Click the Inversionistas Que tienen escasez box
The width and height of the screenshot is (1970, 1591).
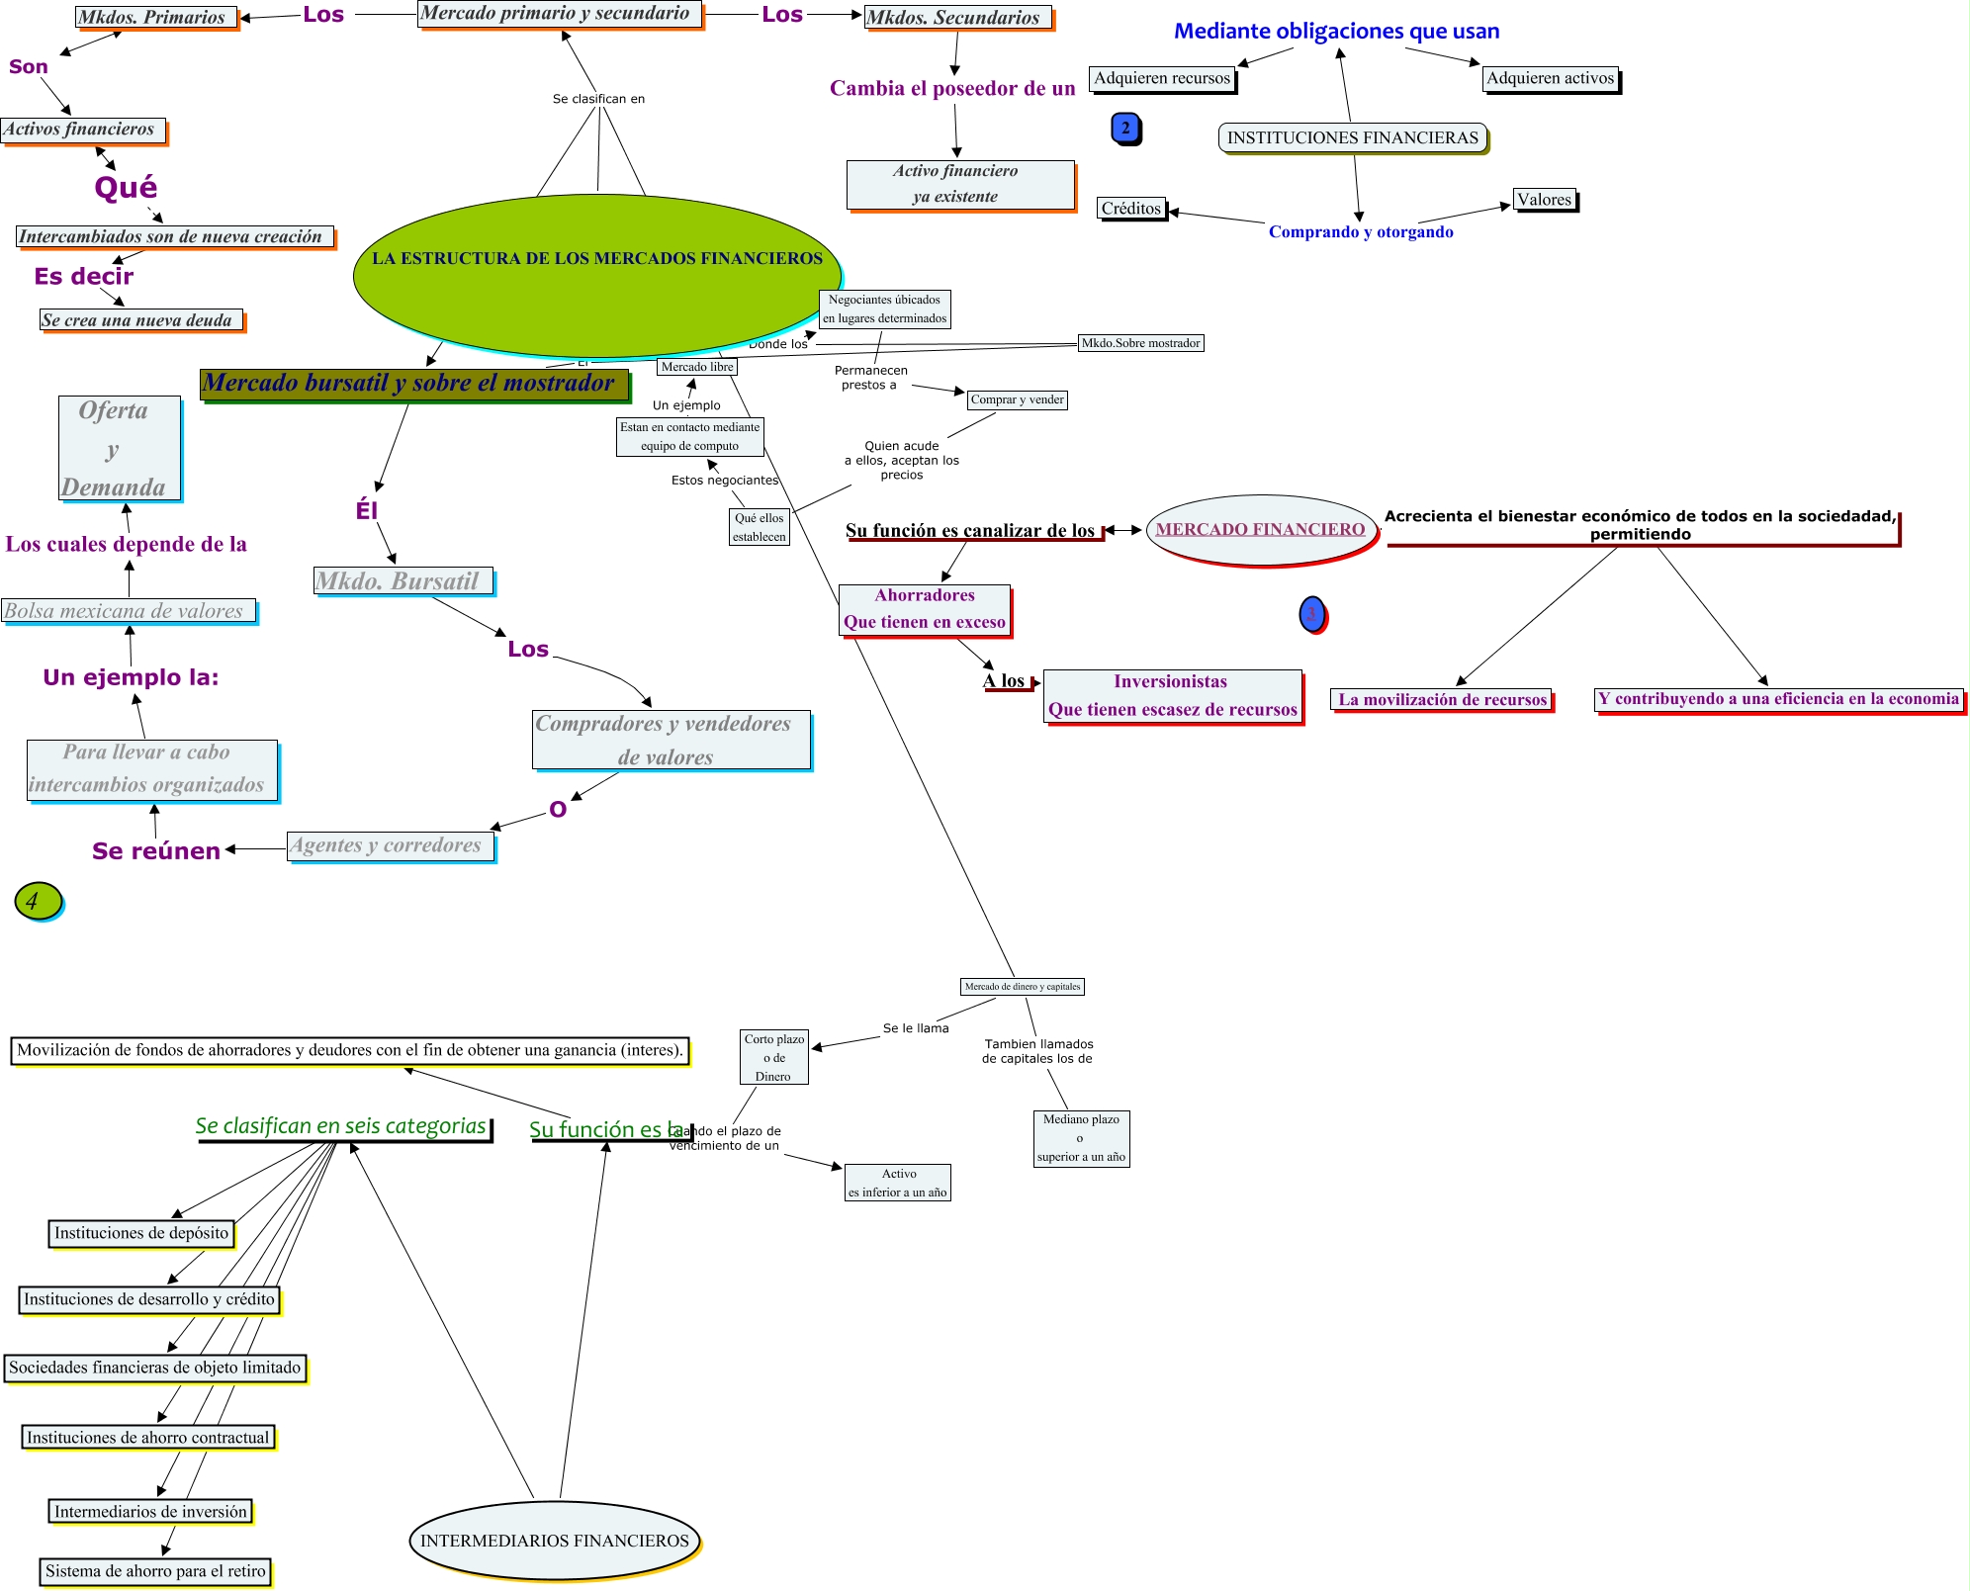[x=1172, y=696]
